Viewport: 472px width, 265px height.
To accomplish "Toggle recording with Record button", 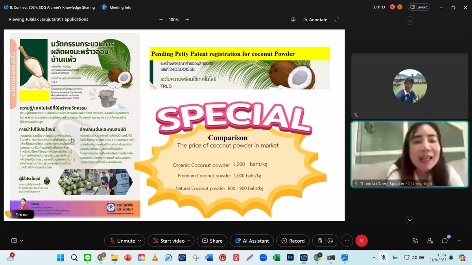I will pos(293,241).
